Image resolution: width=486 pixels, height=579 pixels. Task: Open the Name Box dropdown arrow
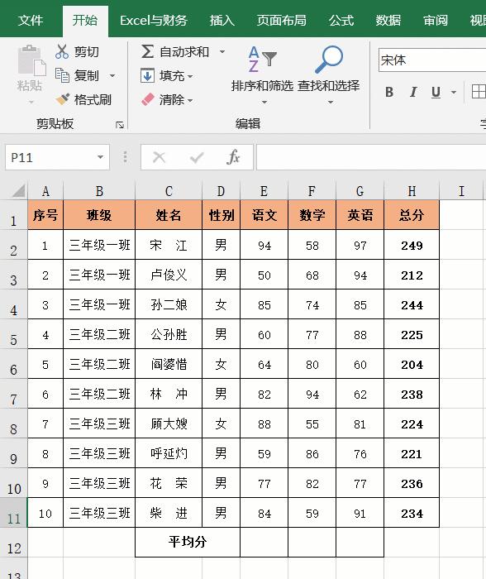tap(100, 157)
